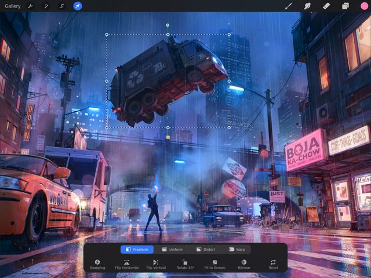The height and width of the screenshot is (278, 371).
Task: Flip the selection horizontally
Action: [126, 265]
